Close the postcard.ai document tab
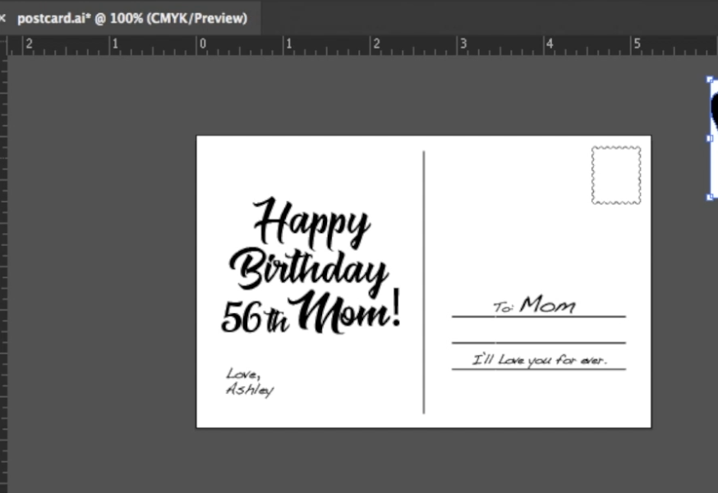718x493 pixels. click(x=2, y=18)
